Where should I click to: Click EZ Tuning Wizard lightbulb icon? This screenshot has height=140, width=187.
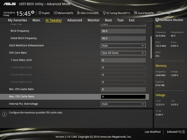point(104,13)
